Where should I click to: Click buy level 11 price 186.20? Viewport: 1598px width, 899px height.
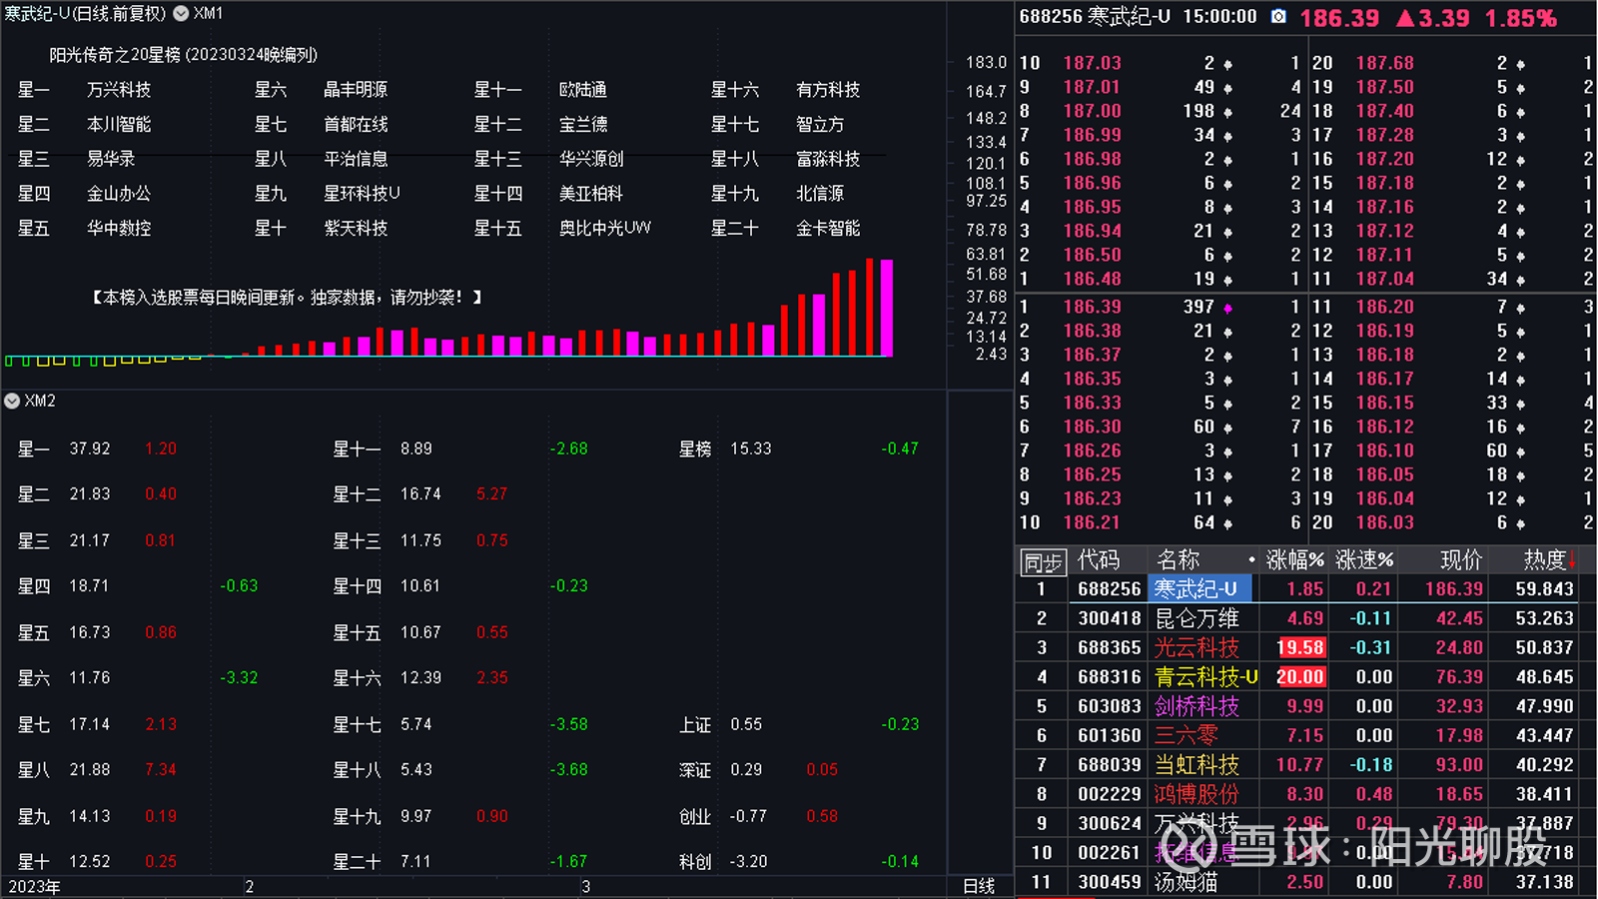(1384, 307)
